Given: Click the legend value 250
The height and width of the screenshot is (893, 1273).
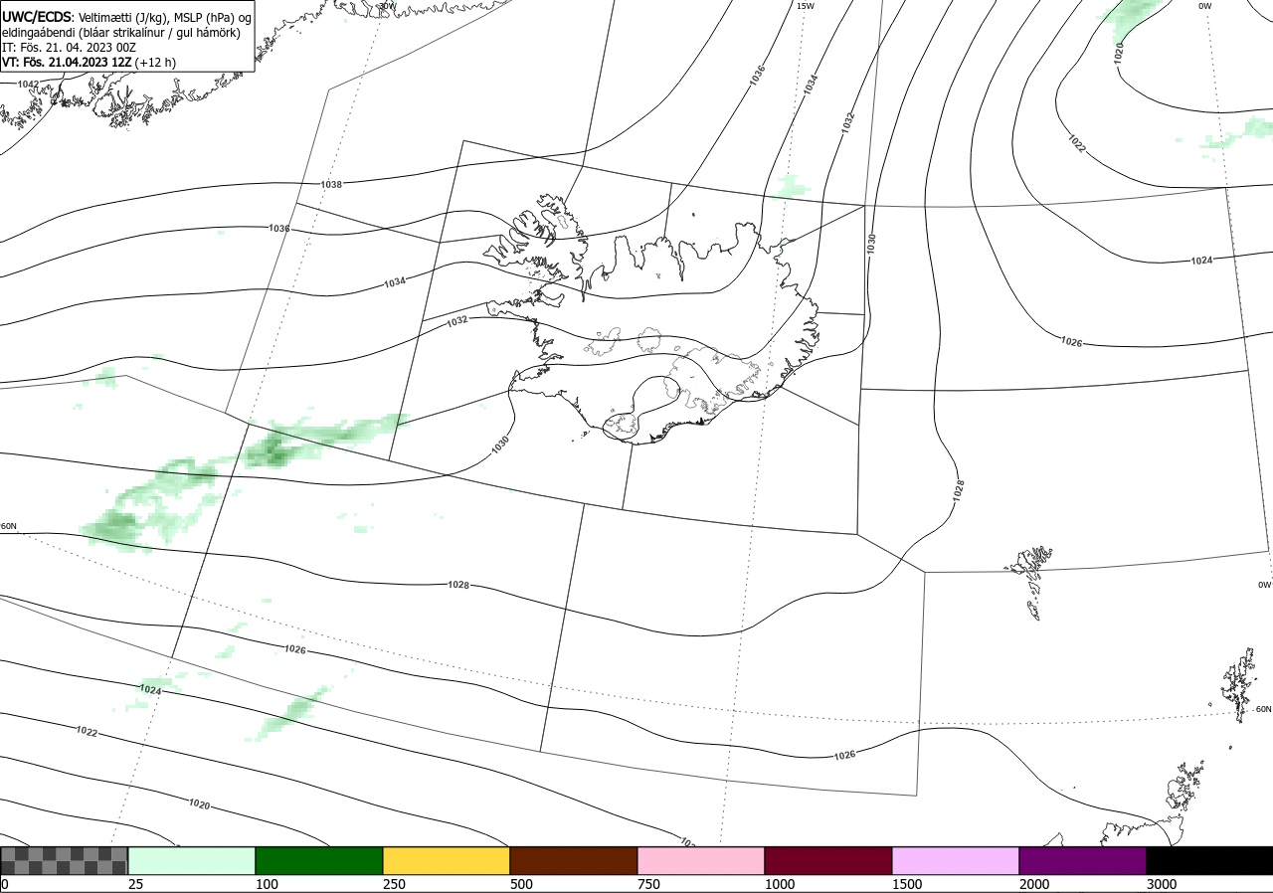Looking at the screenshot, I should tap(394, 884).
